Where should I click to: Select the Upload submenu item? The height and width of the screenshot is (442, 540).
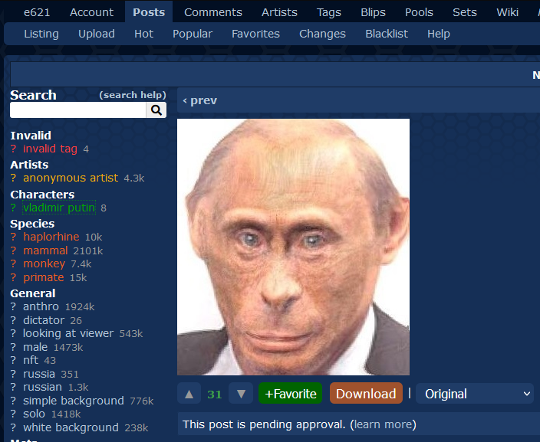coord(97,34)
